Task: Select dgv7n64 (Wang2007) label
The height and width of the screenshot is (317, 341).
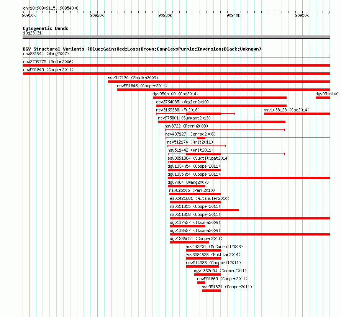Action: (x=188, y=182)
